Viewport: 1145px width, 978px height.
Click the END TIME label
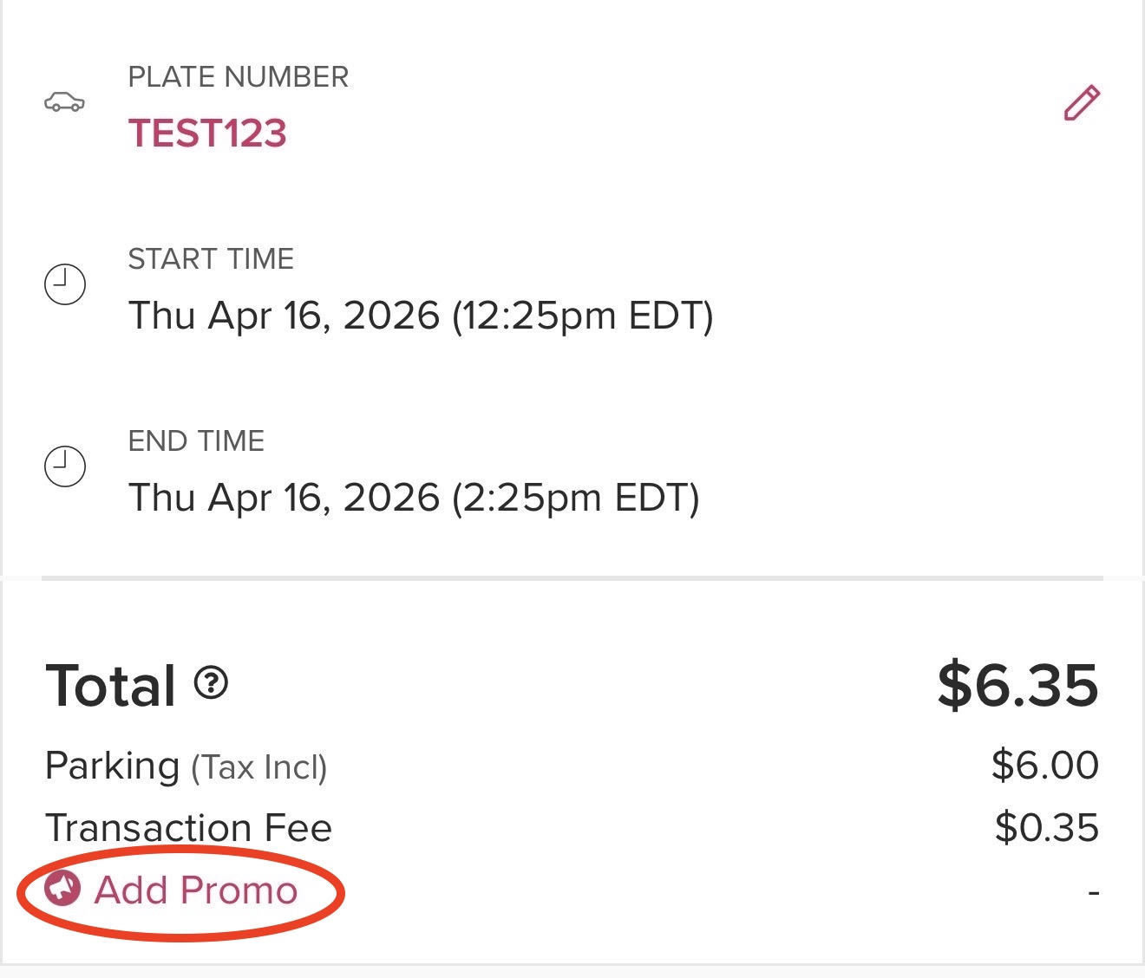point(198,440)
